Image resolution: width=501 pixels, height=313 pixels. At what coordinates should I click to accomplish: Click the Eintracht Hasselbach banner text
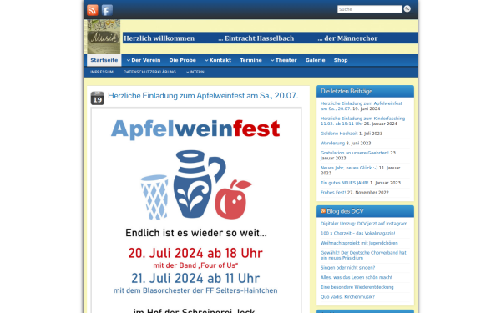tap(256, 38)
